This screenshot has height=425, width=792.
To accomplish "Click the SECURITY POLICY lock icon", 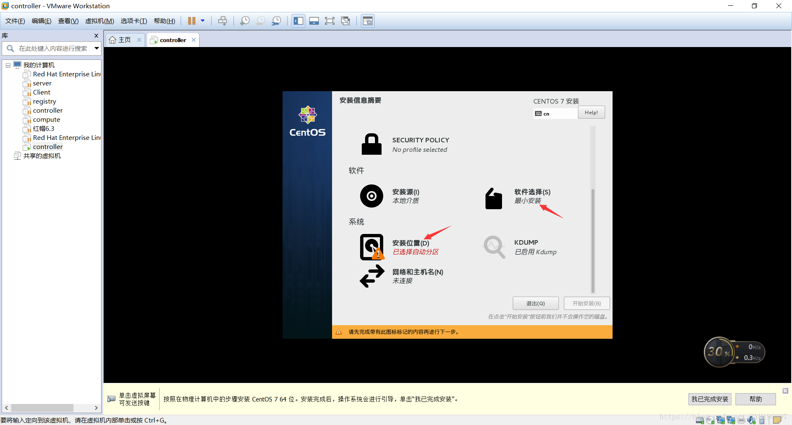I will click(372, 144).
